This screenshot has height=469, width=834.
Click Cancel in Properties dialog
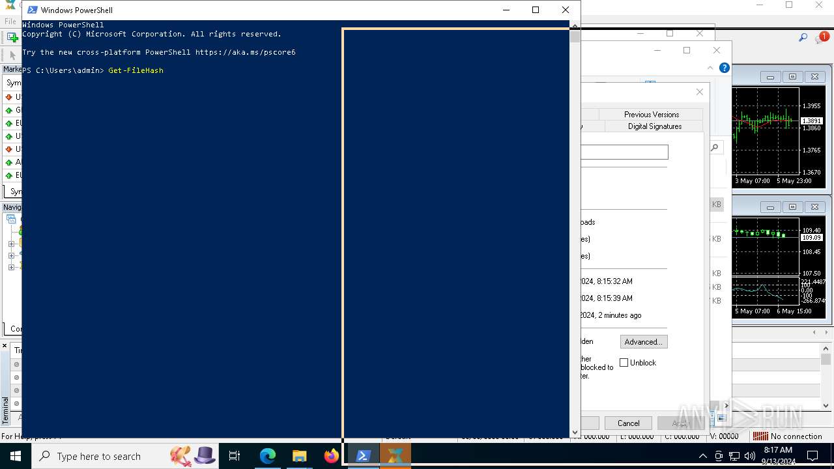629,423
